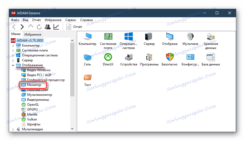Open the Сервер icon in right pane
The image size is (245, 141).
click(149, 39)
